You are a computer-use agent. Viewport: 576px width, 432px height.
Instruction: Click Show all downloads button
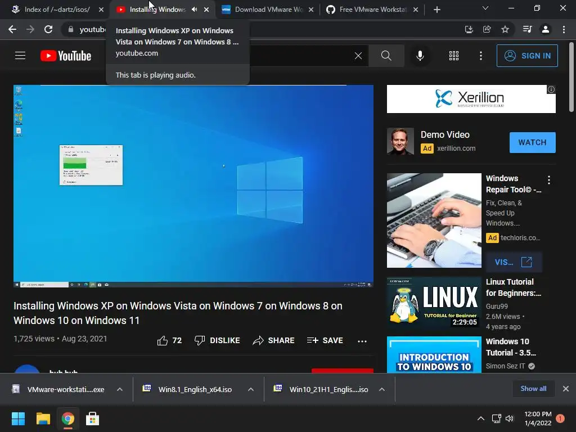tap(533, 389)
